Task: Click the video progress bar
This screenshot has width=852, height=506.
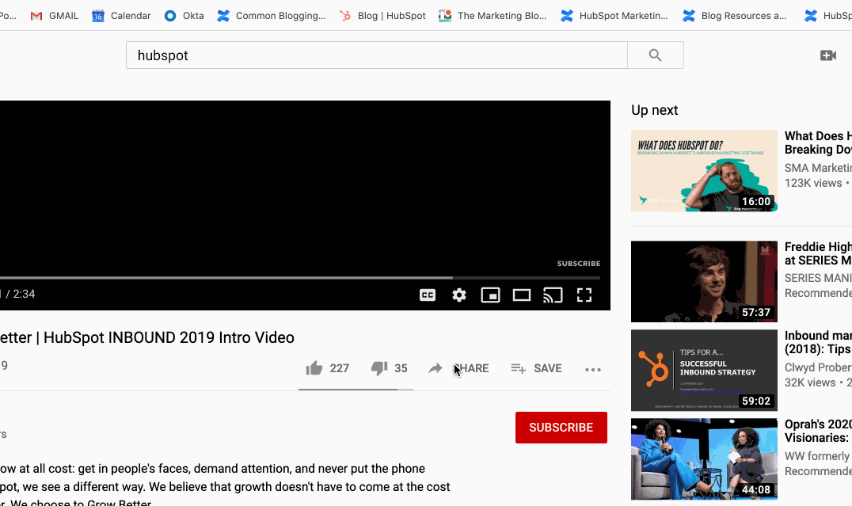Action: pos(300,278)
